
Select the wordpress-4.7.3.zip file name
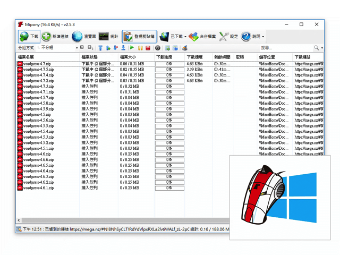point(38,86)
